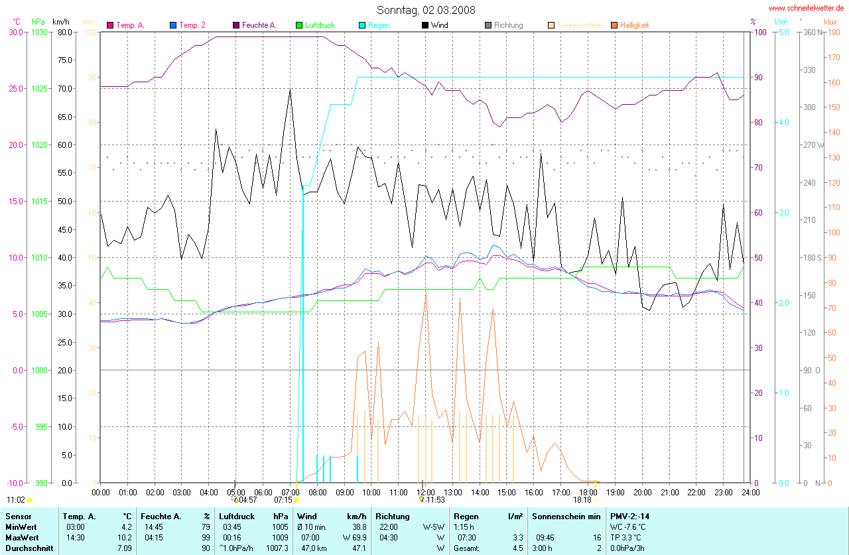Click the chart title Sonntag, 02.03.2008
The image size is (849, 555).
[x=426, y=10]
